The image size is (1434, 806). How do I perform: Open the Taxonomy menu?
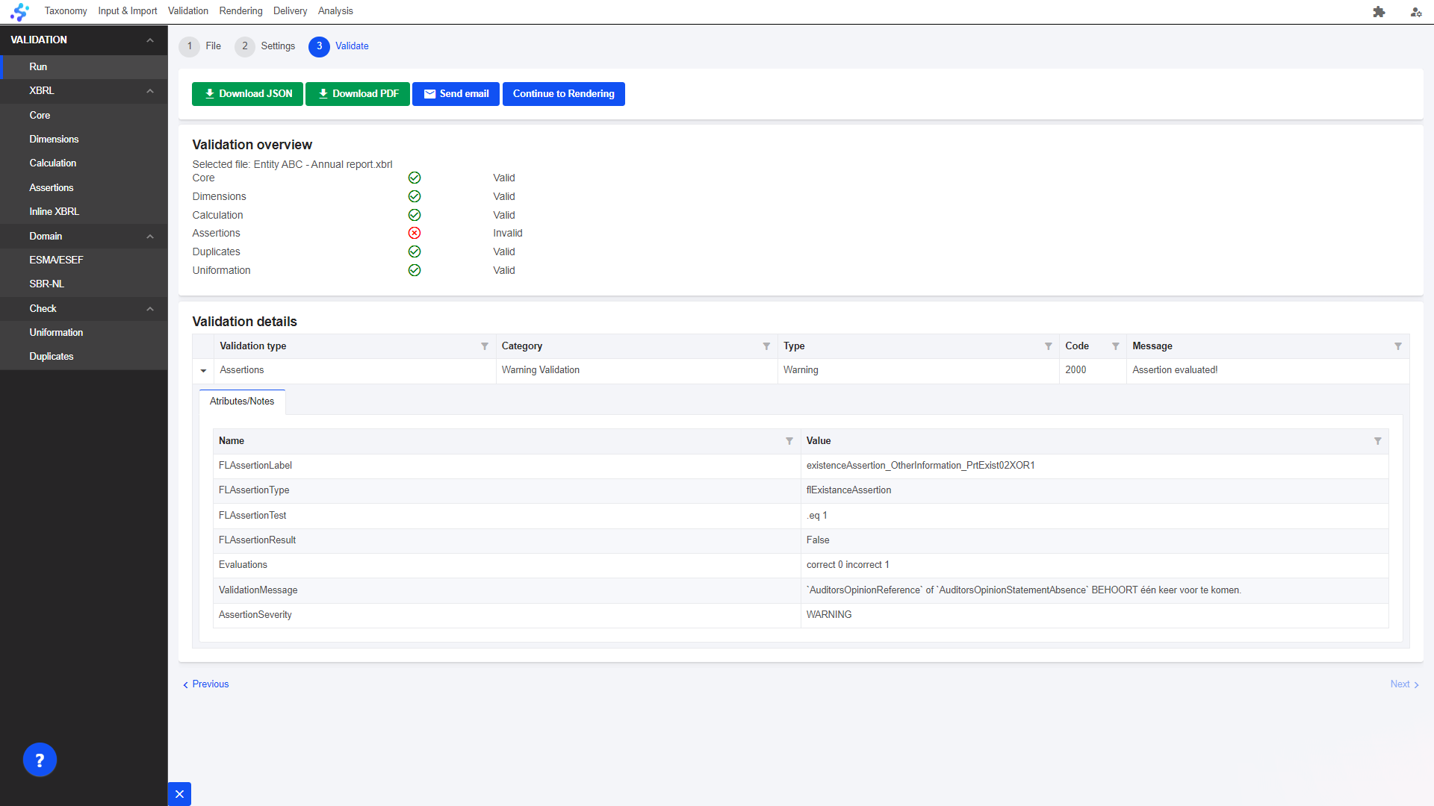pos(65,10)
